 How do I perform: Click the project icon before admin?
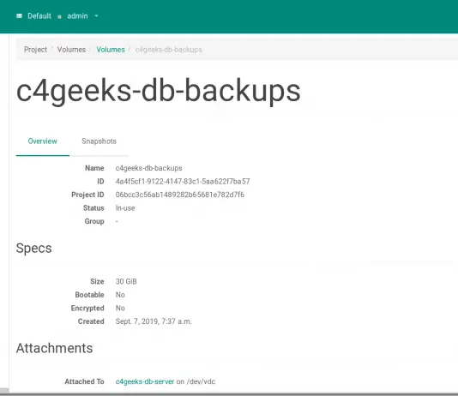pos(59,16)
